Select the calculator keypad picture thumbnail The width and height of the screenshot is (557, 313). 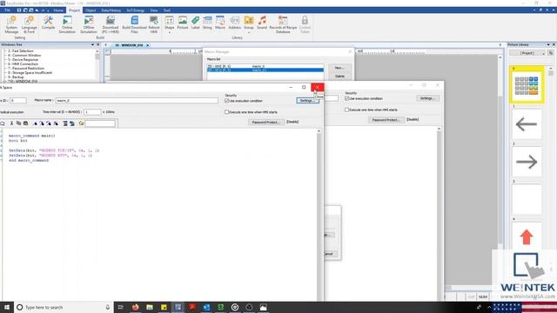[527, 85]
